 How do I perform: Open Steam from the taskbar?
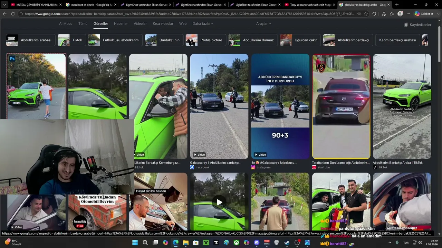tap(287, 242)
